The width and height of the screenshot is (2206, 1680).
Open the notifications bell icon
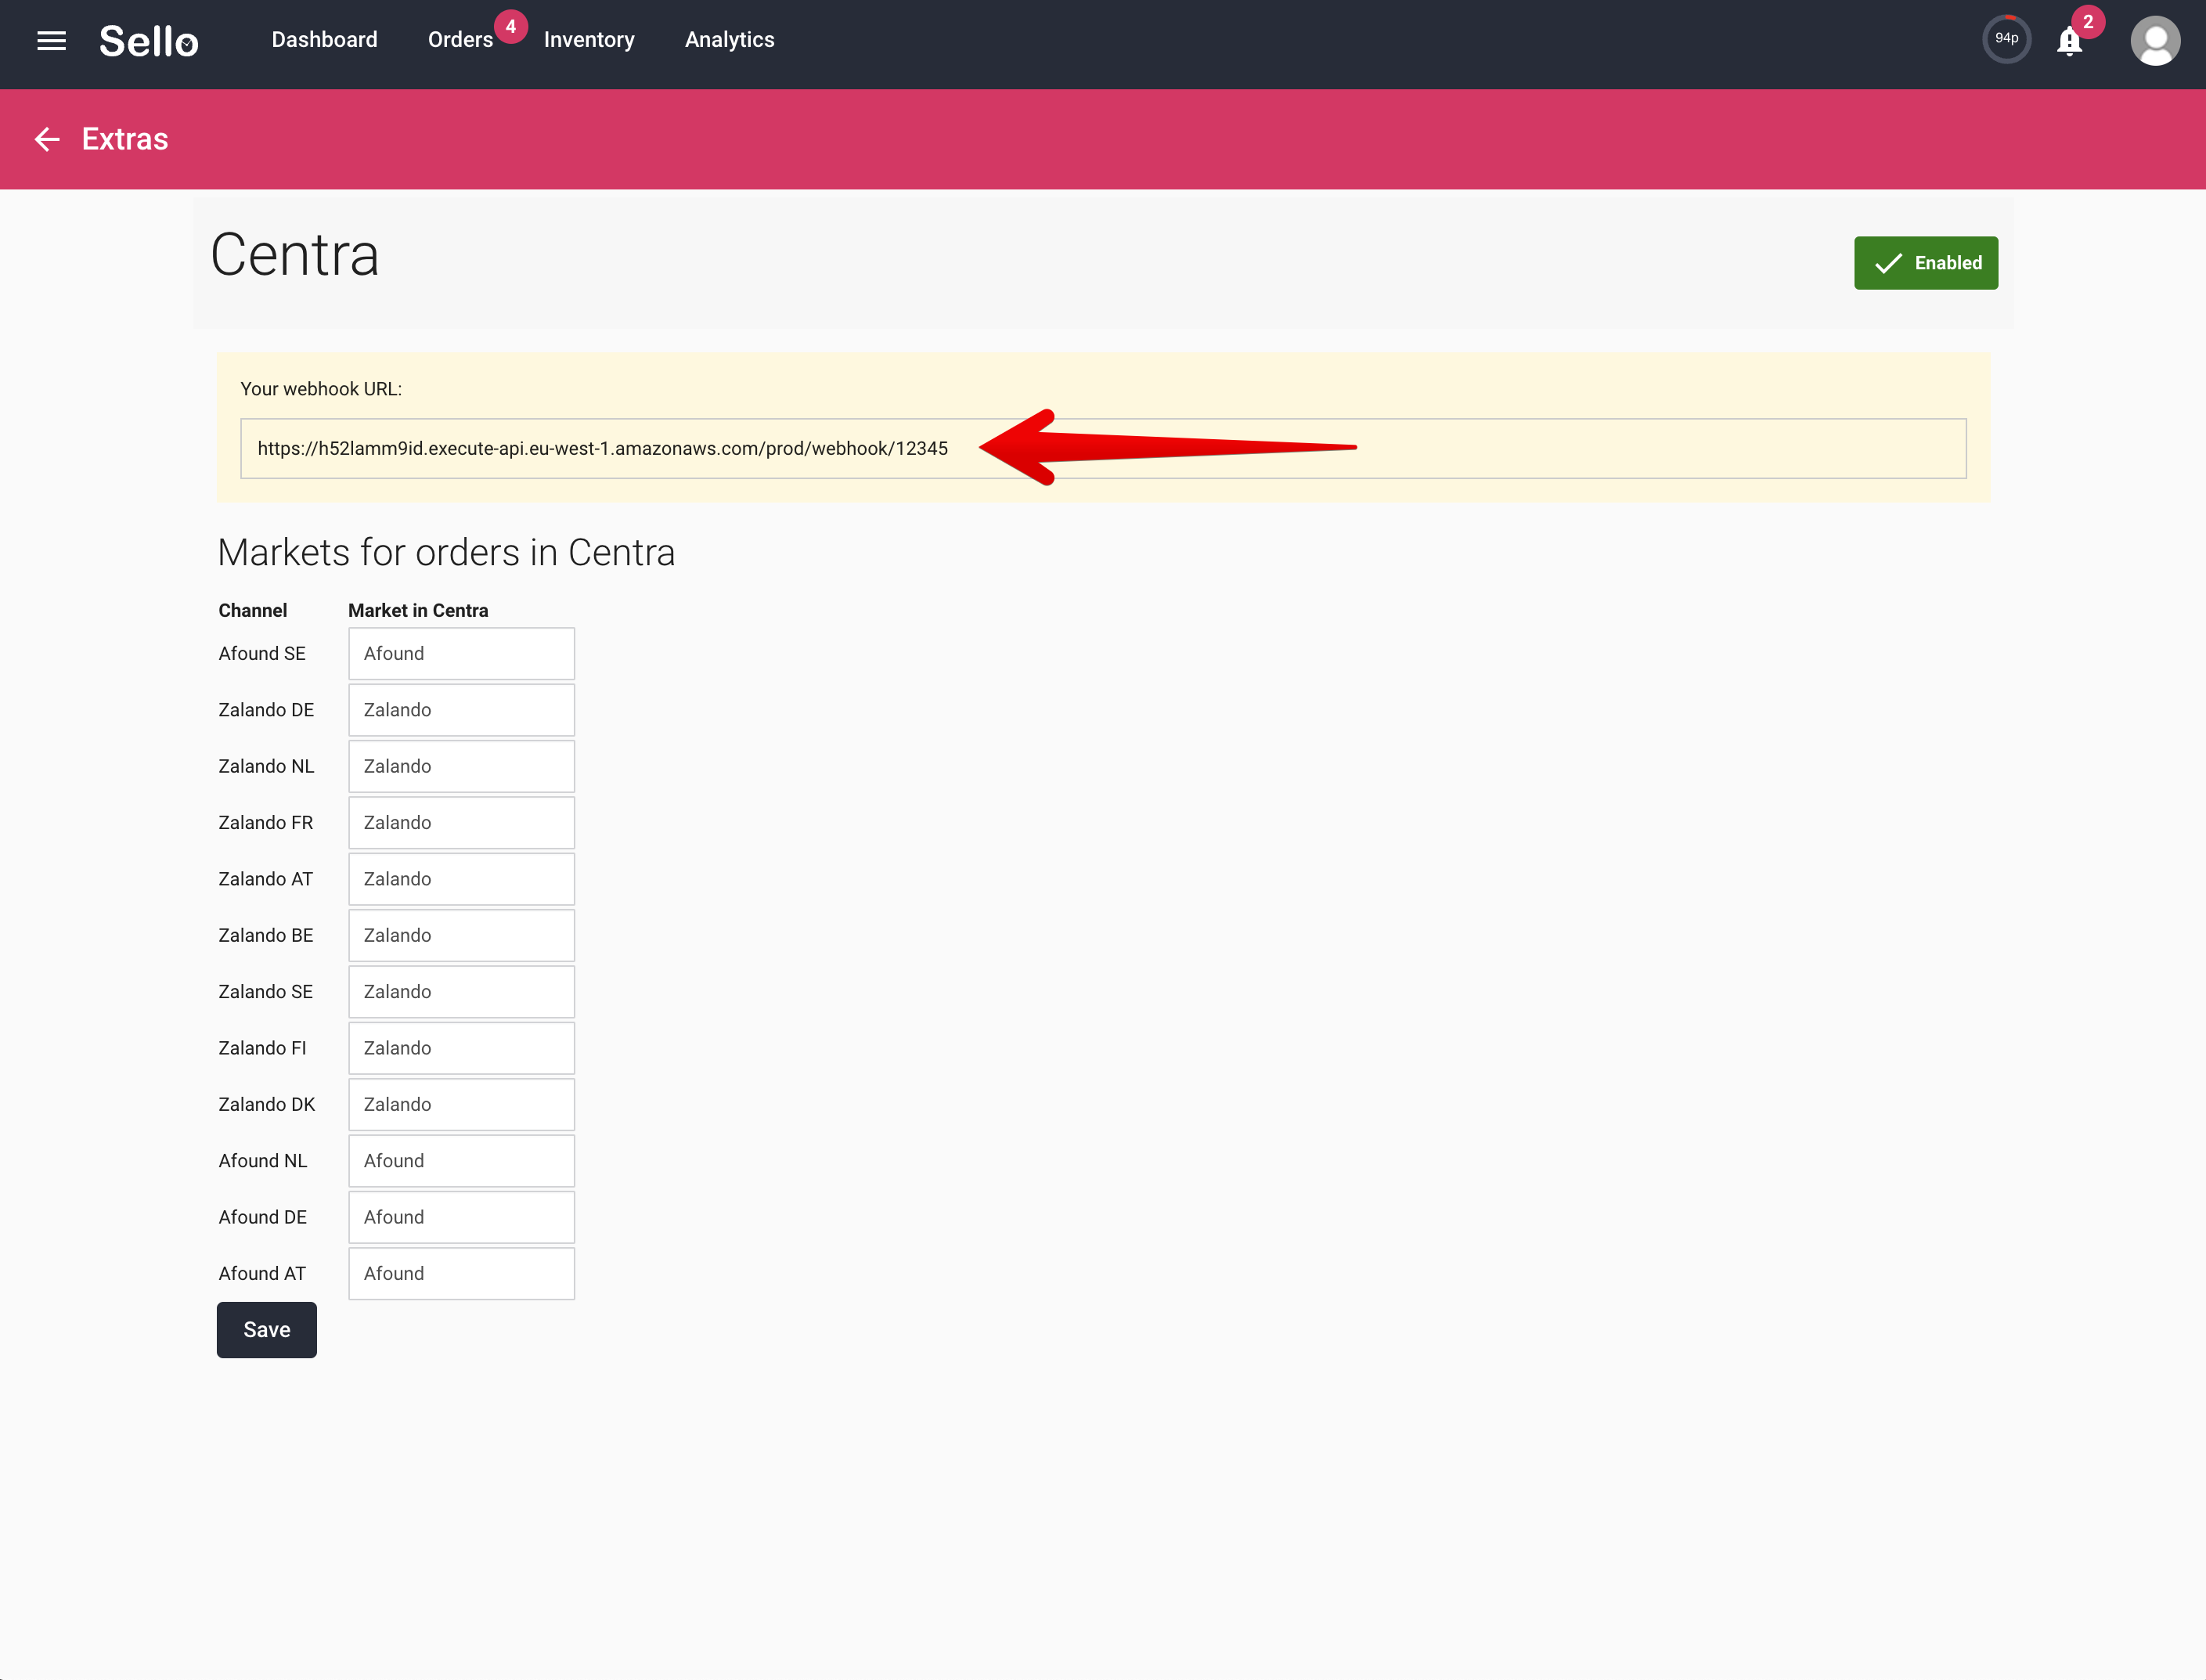(x=2069, y=41)
